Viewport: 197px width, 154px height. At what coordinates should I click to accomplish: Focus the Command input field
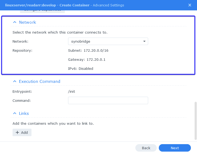click(108, 100)
